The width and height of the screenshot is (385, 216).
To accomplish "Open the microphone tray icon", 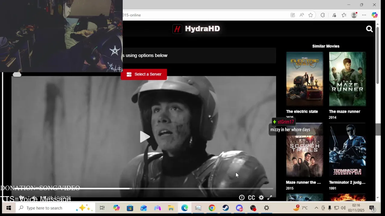I will pyautogui.click(x=330, y=208).
